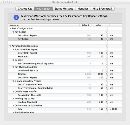
Task: Click default value 1,000 of Timeout
Action: pyautogui.click(x=88, y=74)
